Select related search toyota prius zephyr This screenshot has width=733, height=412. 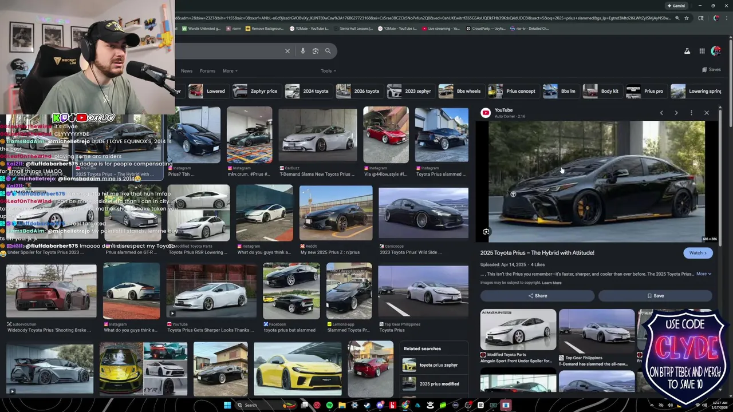point(434,365)
